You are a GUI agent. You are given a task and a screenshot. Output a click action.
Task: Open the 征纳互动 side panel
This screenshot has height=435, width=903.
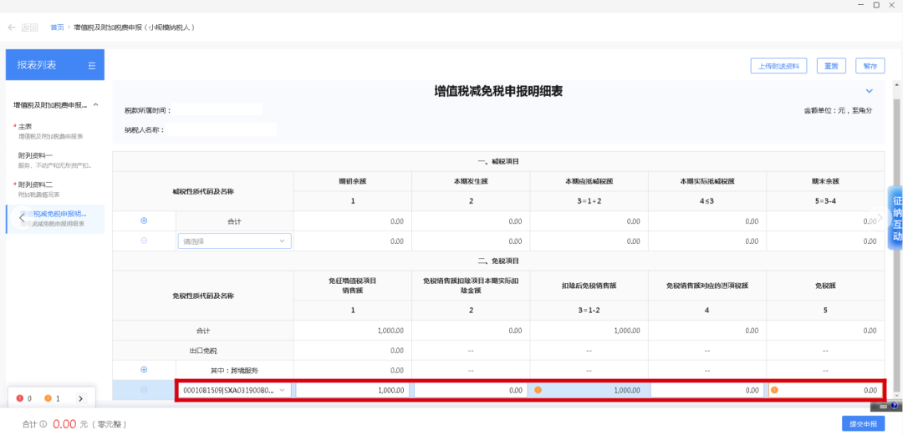click(895, 219)
